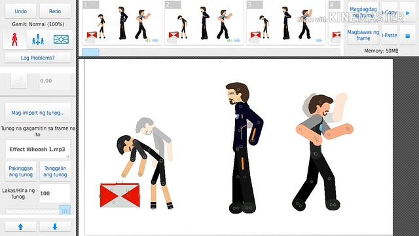The image size is (419, 236).
Task: Select the blue multiple figures icon
Action: click(38, 39)
